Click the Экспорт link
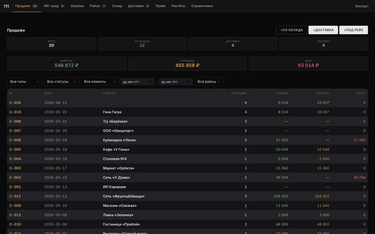Image resolution: width=375 pixels, height=234 pixels. coord(362,6)
